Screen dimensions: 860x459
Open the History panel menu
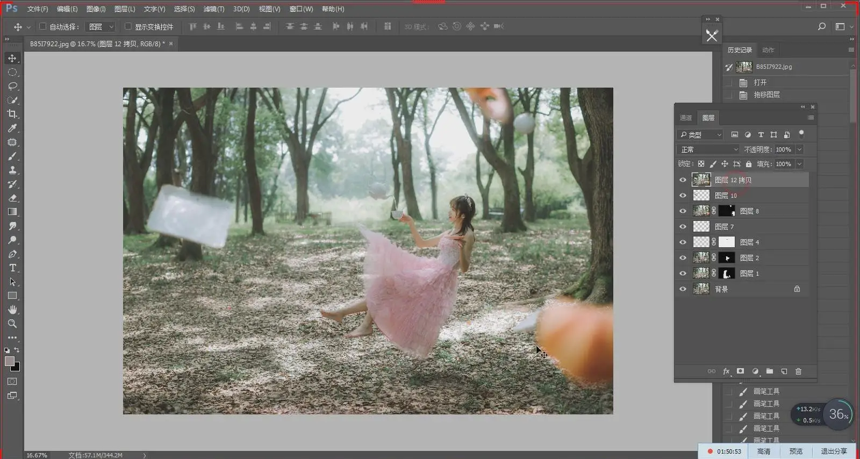click(851, 50)
